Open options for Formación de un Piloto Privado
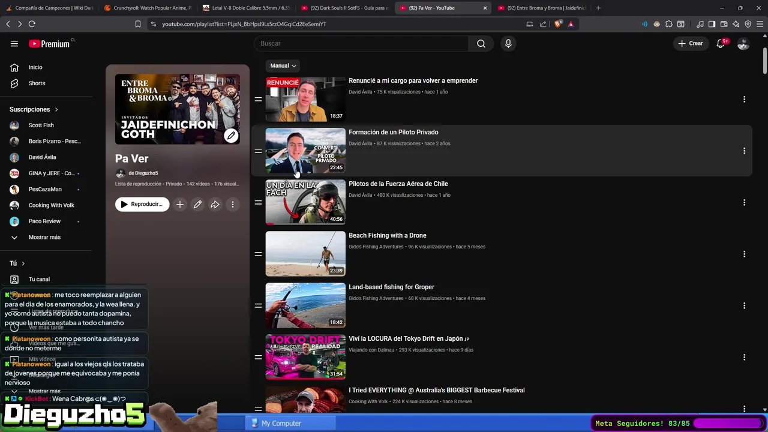768x432 pixels. pos(744,151)
